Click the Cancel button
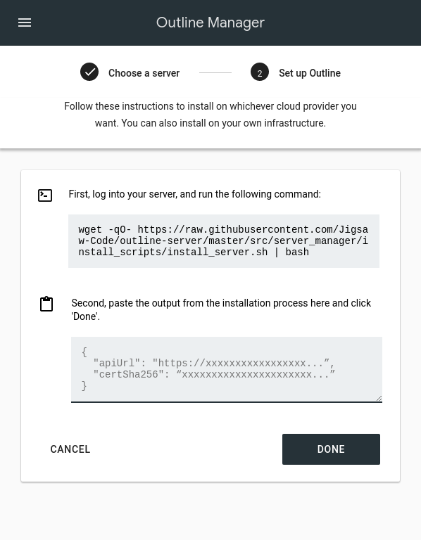The height and width of the screenshot is (540, 421). 70,449
